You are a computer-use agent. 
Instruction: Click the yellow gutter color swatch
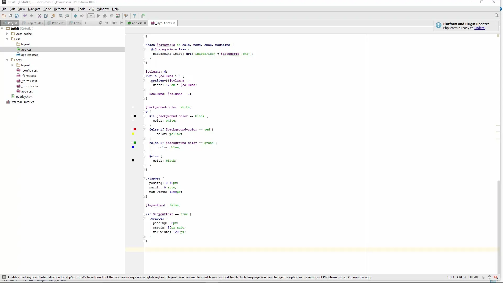(x=133, y=134)
